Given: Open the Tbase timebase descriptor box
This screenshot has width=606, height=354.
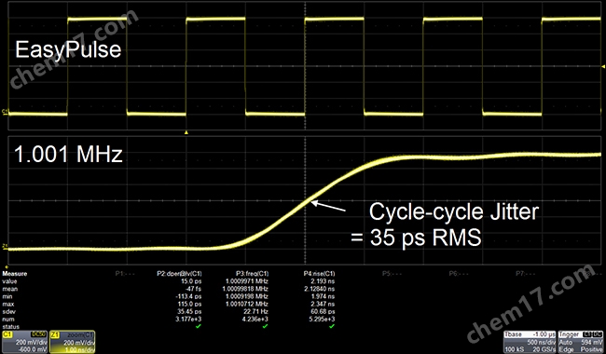Looking at the screenshot, I should pos(530,342).
